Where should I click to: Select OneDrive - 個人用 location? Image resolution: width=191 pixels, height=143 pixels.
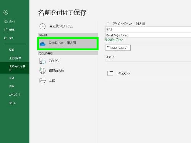coord(68,43)
